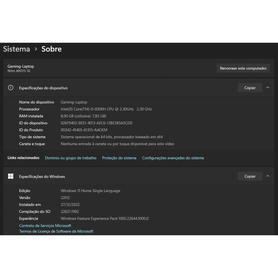Open Contrato de Serviços Microsoft link
The height and width of the screenshot is (278, 278).
pyautogui.click(x=45, y=226)
